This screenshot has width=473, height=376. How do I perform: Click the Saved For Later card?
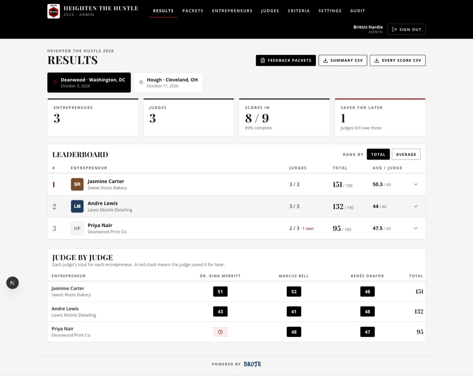click(x=380, y=117)
